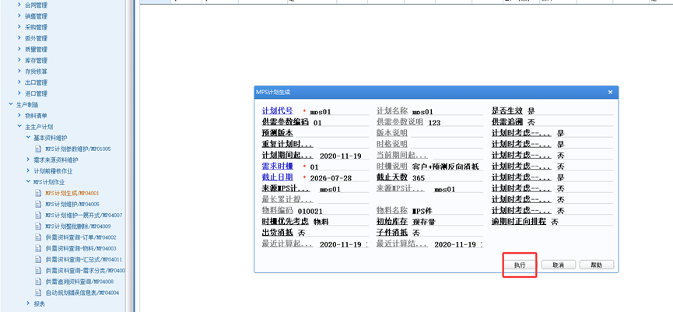Click the 是否生效 field set to 是

(570, 110)
